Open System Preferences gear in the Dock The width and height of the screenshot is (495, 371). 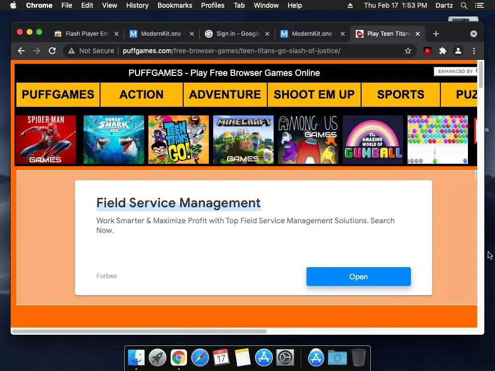click(x=285, y=358)
